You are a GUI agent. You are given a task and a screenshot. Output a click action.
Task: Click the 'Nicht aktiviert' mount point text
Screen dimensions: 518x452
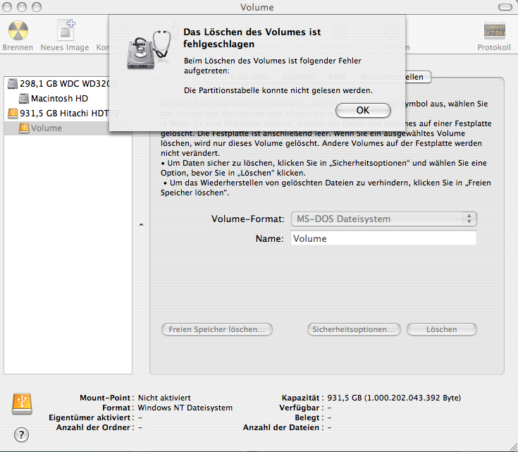point(164,398)
